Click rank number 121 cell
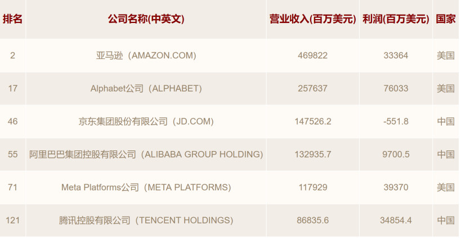The height and width of the screenshot is (238, 461). 12,220
